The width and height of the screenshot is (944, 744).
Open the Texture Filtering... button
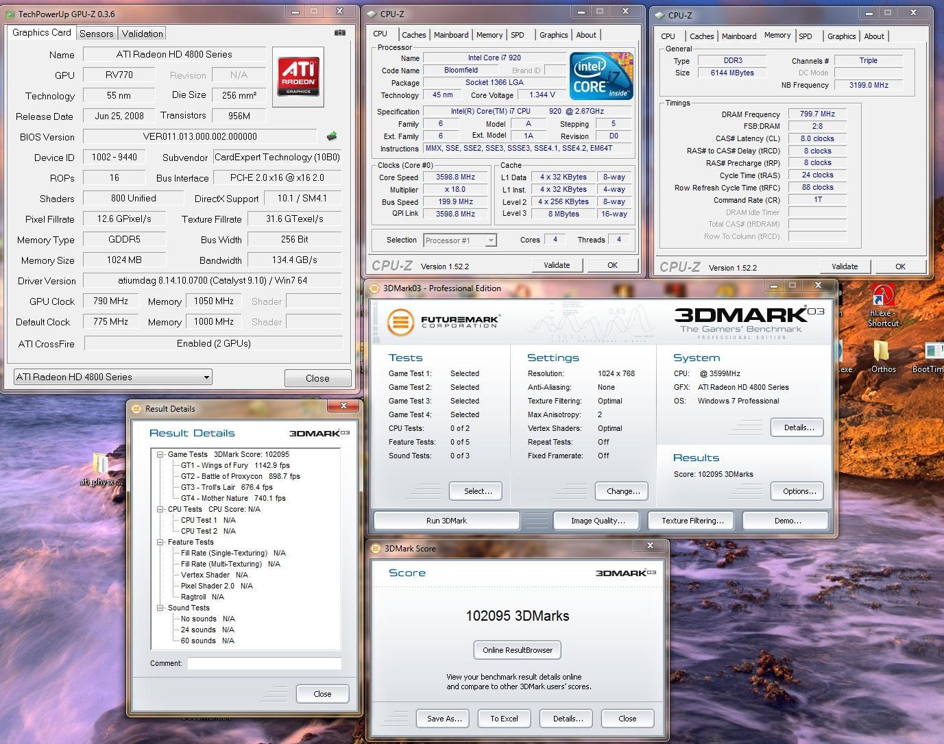coord(692,521)
